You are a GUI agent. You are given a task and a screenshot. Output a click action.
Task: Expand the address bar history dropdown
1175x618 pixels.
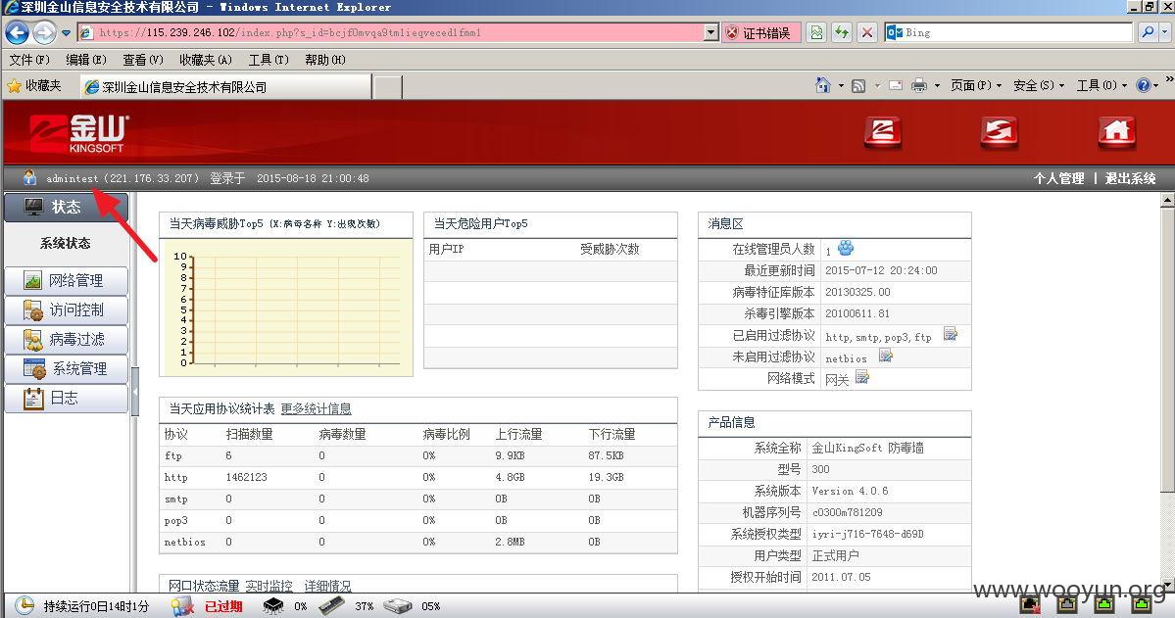point(711,33)
